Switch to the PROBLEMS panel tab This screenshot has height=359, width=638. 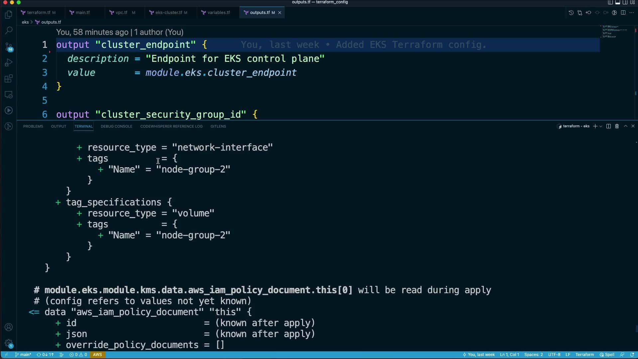[x=33, y=126]
